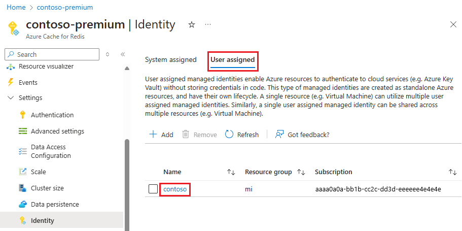462x231 pixels.
Task: Switch to the User assigned tab
Action: 232,59
